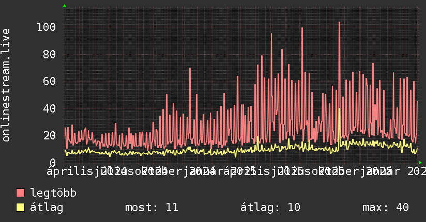
Task: Click the yellow average peak reaching 40
Action: [x=339, y=109]
